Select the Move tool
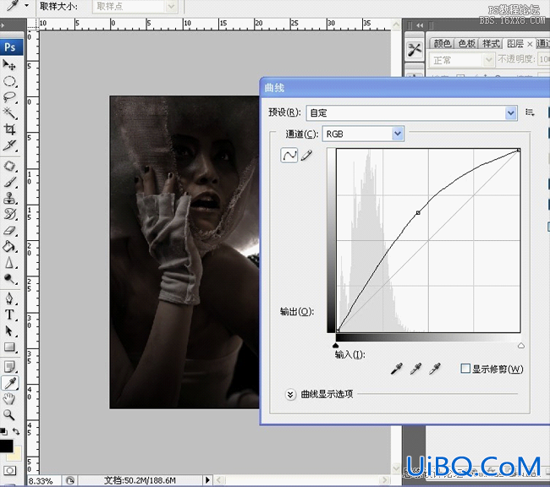Screen dimensions: 550x487 coord(9,65)
